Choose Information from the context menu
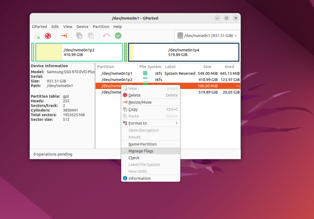The height and width of the screenshot is (219, 314). (x=151, y=179)
